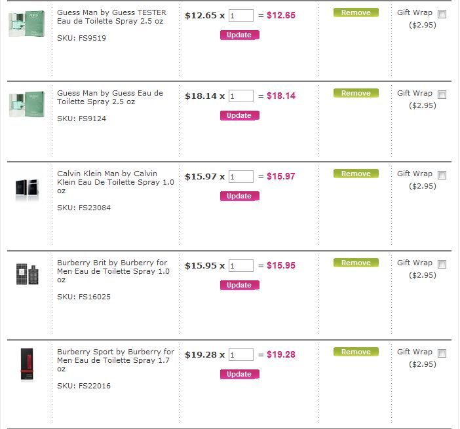Open the Calvin Klein Man product title link
The width and height of the screenshot is (460, 429).
coord(115,182)
